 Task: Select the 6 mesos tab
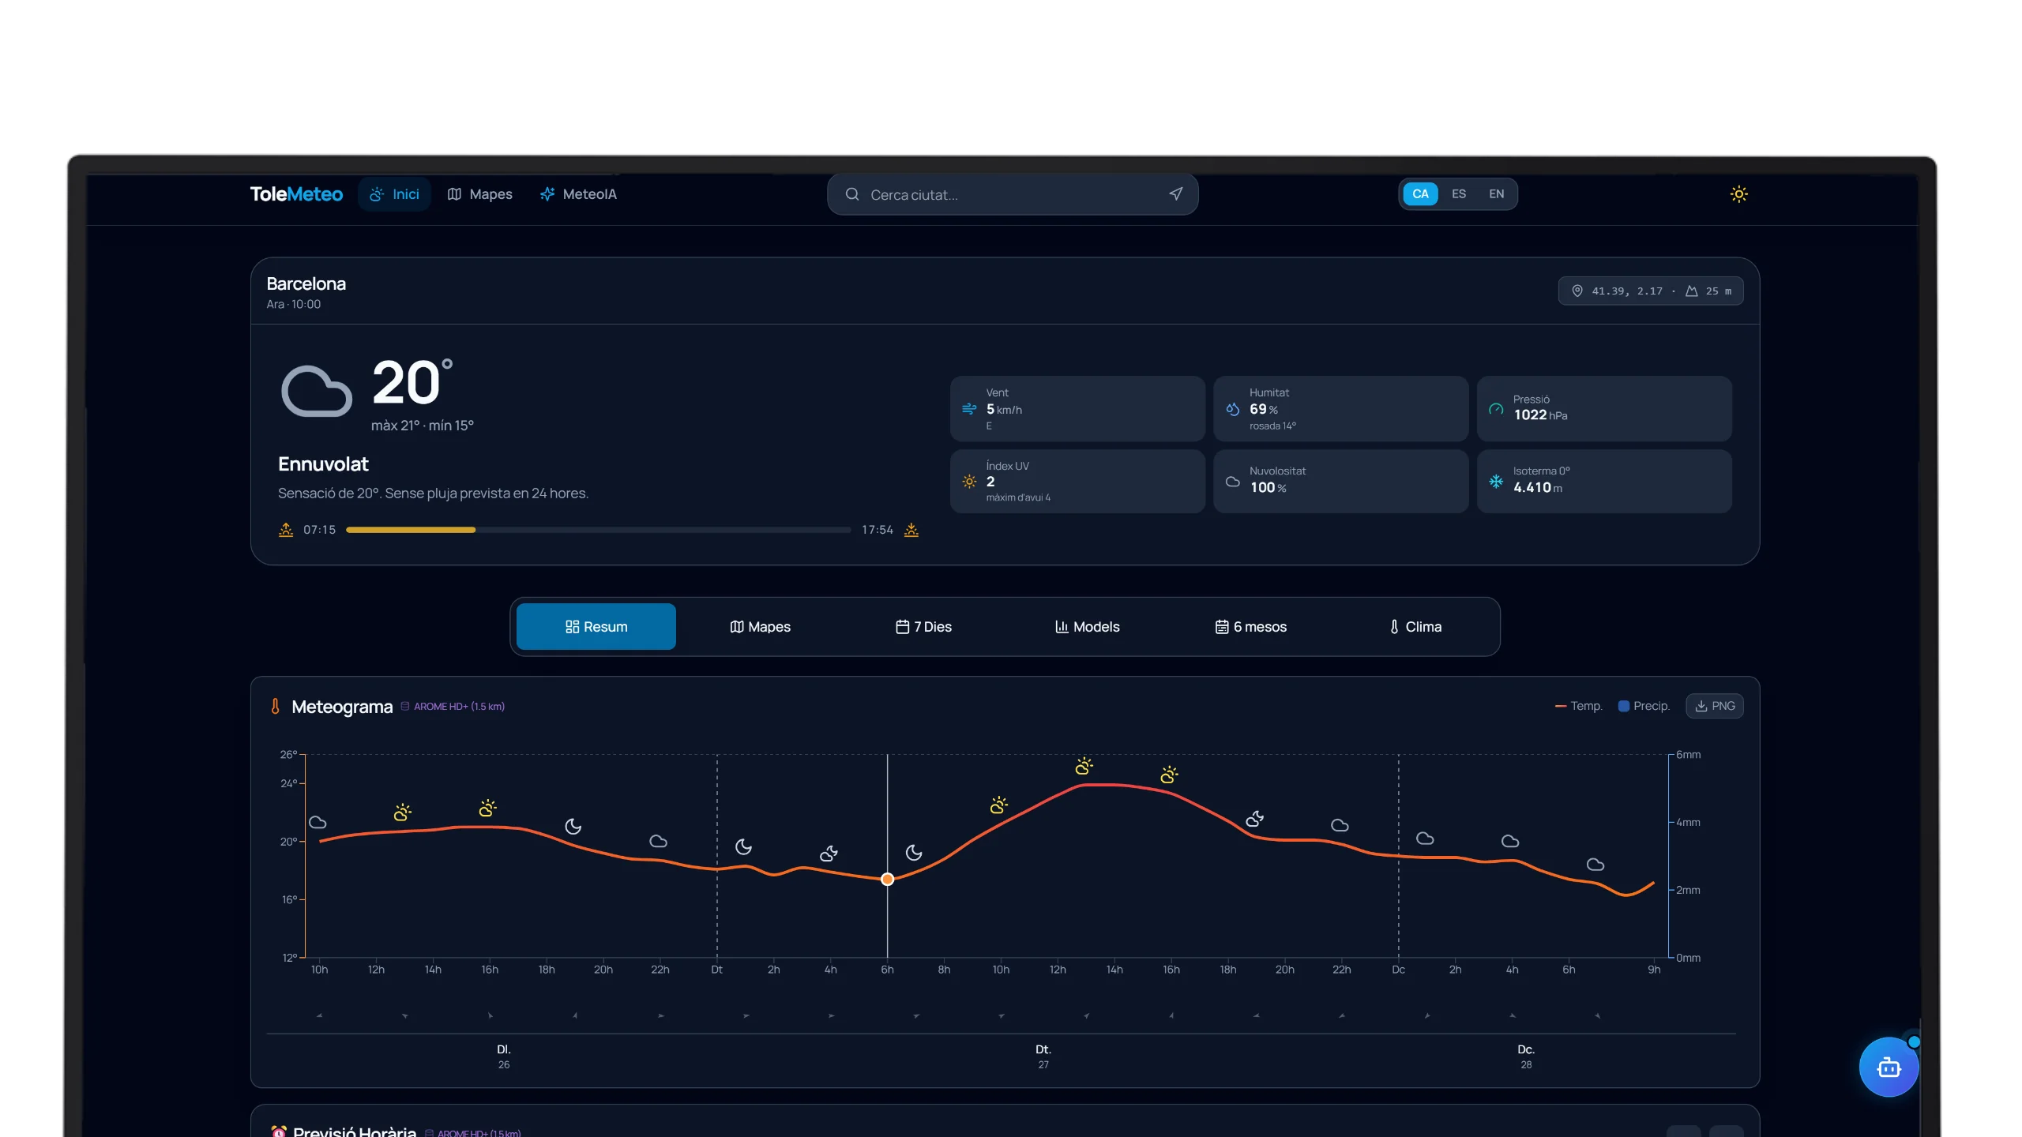pyautogui.click(x=1250, y=627)
